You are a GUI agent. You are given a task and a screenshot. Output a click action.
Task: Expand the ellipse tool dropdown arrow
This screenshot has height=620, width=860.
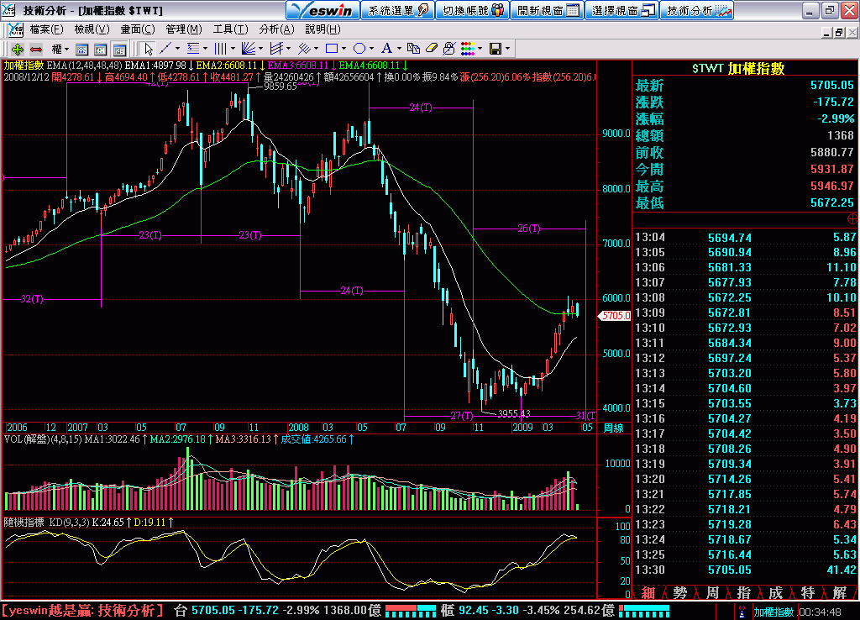point(371,49)
